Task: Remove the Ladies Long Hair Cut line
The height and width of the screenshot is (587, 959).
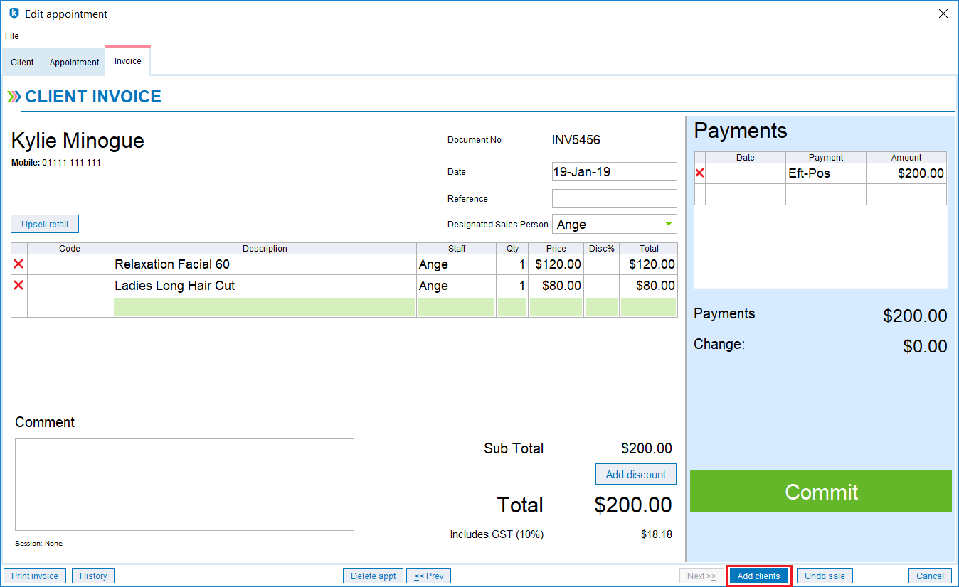Action: click(x=19, y=286)
